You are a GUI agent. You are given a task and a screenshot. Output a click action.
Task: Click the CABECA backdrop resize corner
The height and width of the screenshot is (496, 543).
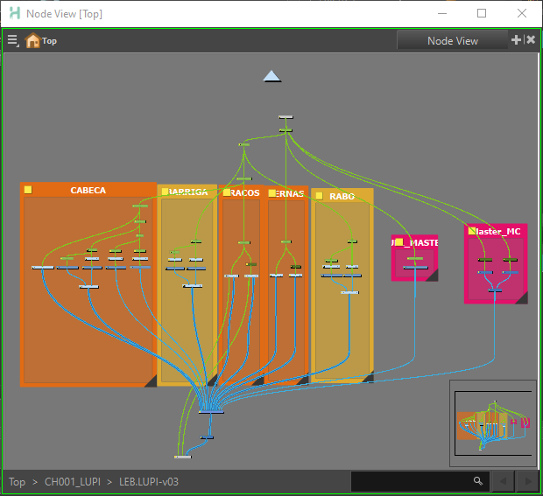pyautogui.click(x=150, y=381)
